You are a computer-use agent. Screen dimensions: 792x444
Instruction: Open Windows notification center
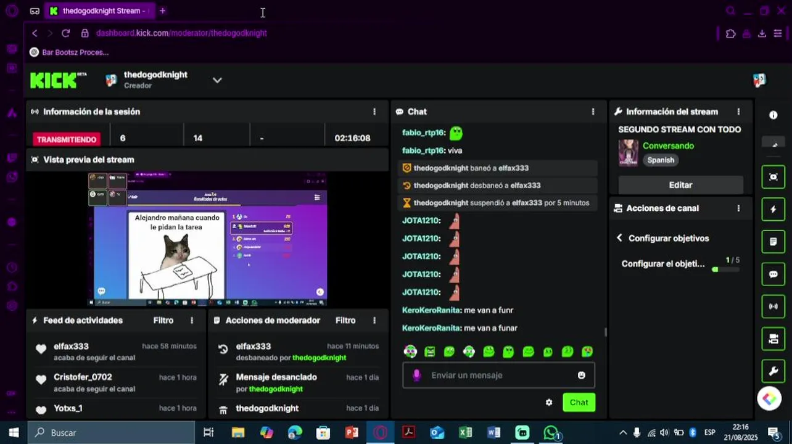(773, 433)
